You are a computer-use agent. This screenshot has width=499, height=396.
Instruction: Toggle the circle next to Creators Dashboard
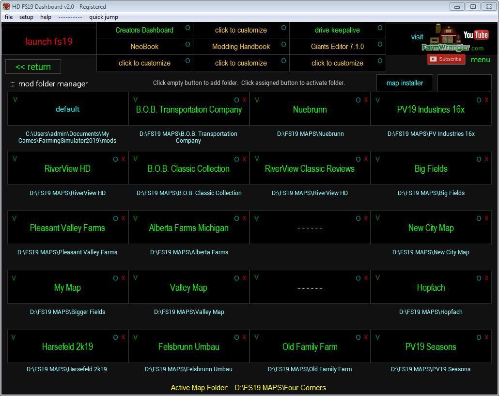pyautogui.click(x=187, y=28)
